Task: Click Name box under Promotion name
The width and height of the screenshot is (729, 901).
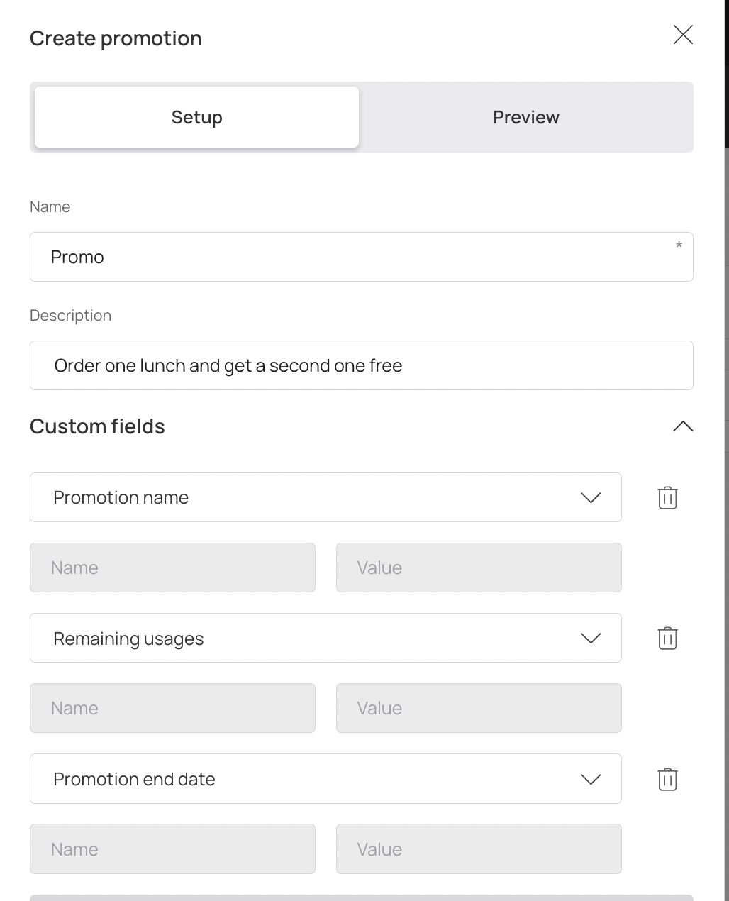Action: tap(172, 568)
